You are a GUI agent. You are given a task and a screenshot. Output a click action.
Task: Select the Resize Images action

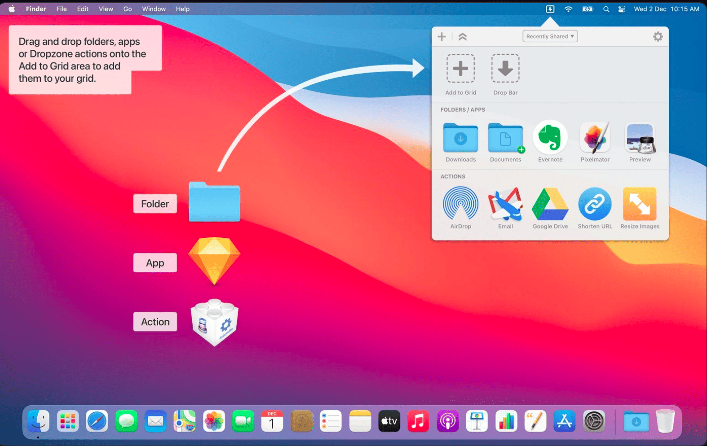[640, 204]
